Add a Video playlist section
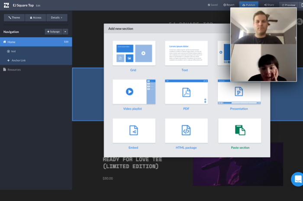 [133, 92]
